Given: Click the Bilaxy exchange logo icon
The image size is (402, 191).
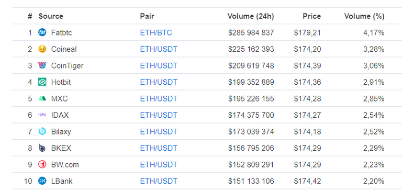Looking at the screenshot, I should click(42, 131).
